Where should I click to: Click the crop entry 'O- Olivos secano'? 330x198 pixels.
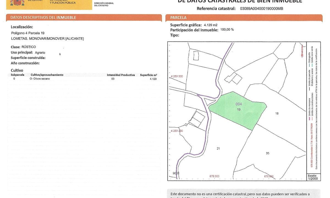coord(40,79)
